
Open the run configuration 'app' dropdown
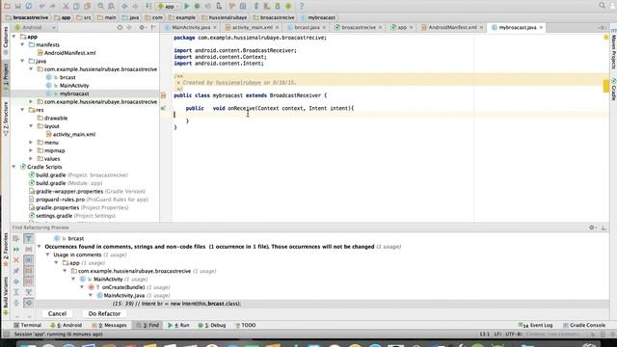(168, 6)
